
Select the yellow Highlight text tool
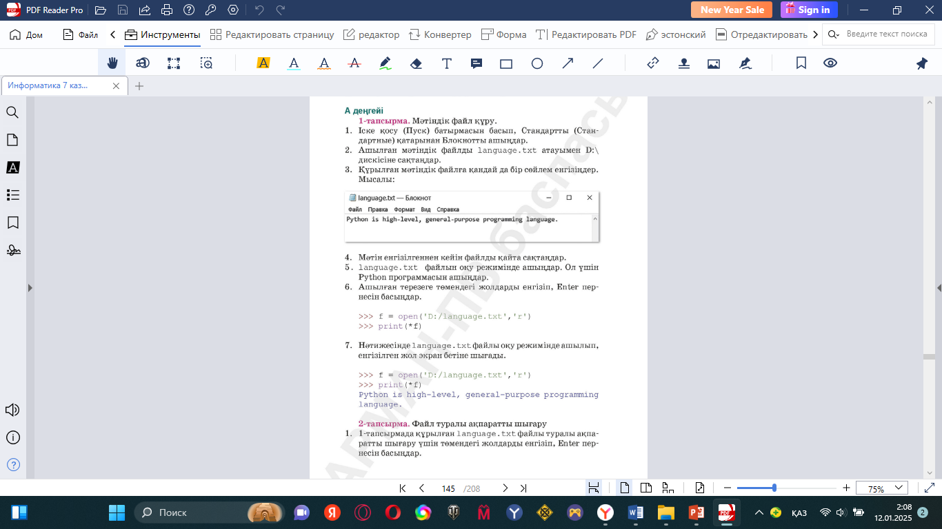(x=263, y=63)
